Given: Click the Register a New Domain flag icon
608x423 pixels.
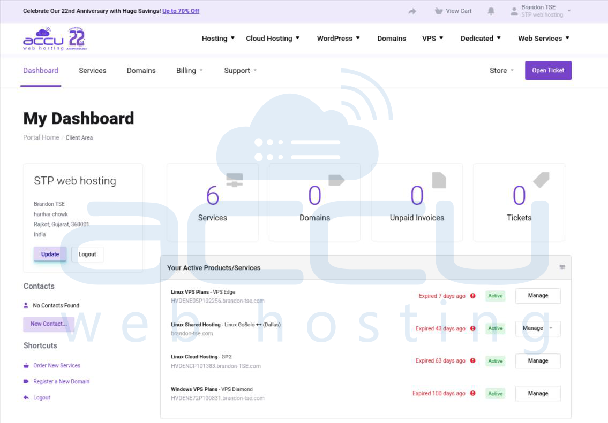Looking at the screenshot, I should [26, 381].
